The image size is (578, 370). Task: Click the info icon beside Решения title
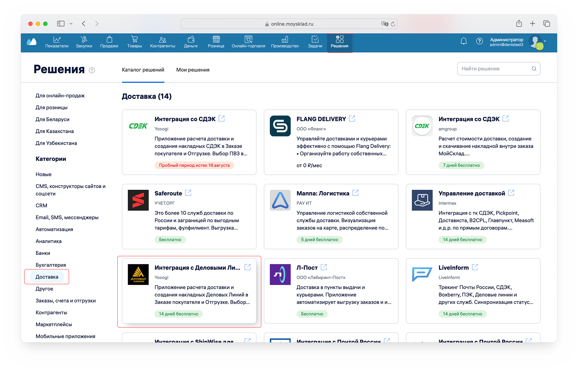[92, 70]
